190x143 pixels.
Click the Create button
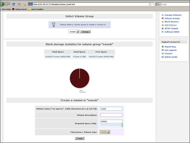click(80, 138)
